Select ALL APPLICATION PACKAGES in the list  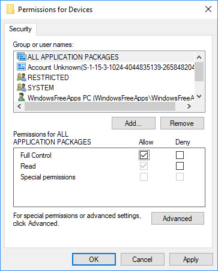pos(104,57)
